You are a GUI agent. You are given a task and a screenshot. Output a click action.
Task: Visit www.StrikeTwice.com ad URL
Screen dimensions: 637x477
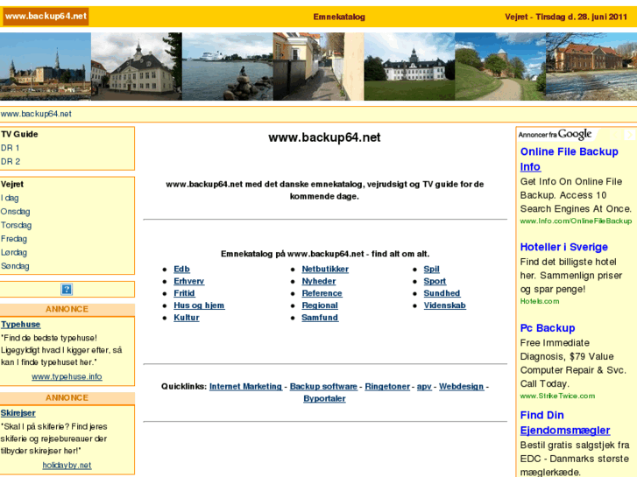point(557,396)
